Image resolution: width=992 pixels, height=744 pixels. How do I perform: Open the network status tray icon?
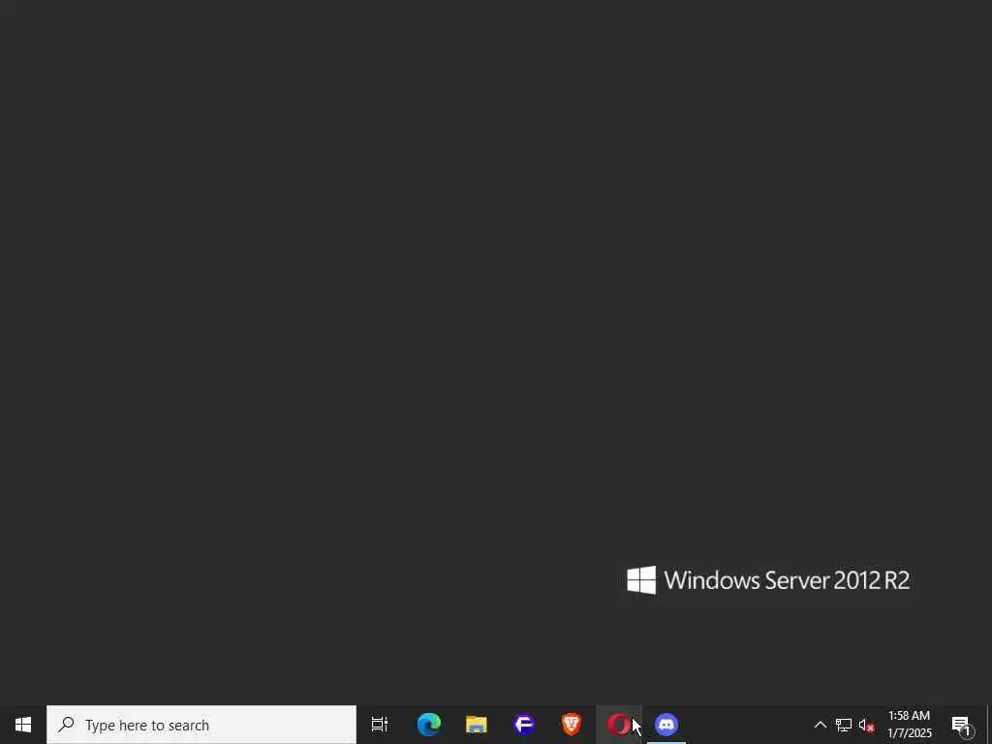pyautogui.click(x=844, y=725)
